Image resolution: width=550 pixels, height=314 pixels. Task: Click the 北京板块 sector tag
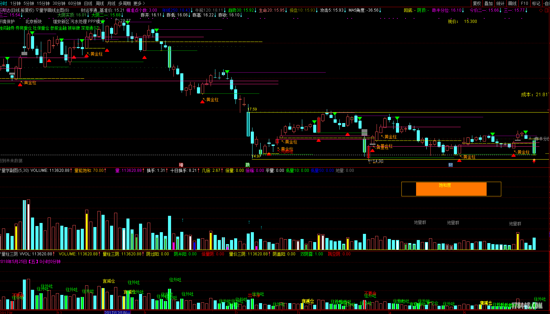[33, 21]
